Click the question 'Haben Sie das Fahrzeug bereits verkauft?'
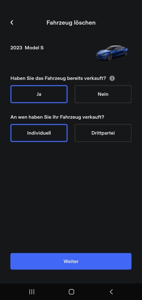This screenshot has width=142, height=300. pyautogui.click(x=58, y=78)
